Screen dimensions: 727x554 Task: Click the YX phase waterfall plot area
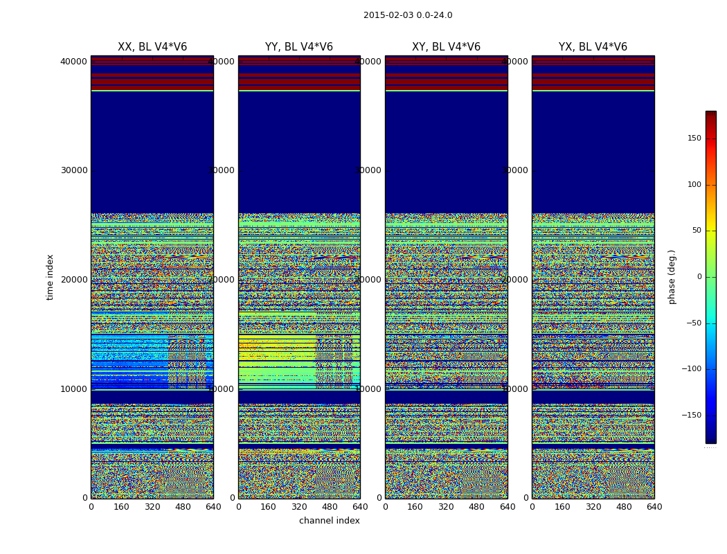(593, 277)
